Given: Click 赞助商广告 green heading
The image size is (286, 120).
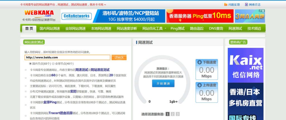Looking at the screenshot, I should 238,42.
